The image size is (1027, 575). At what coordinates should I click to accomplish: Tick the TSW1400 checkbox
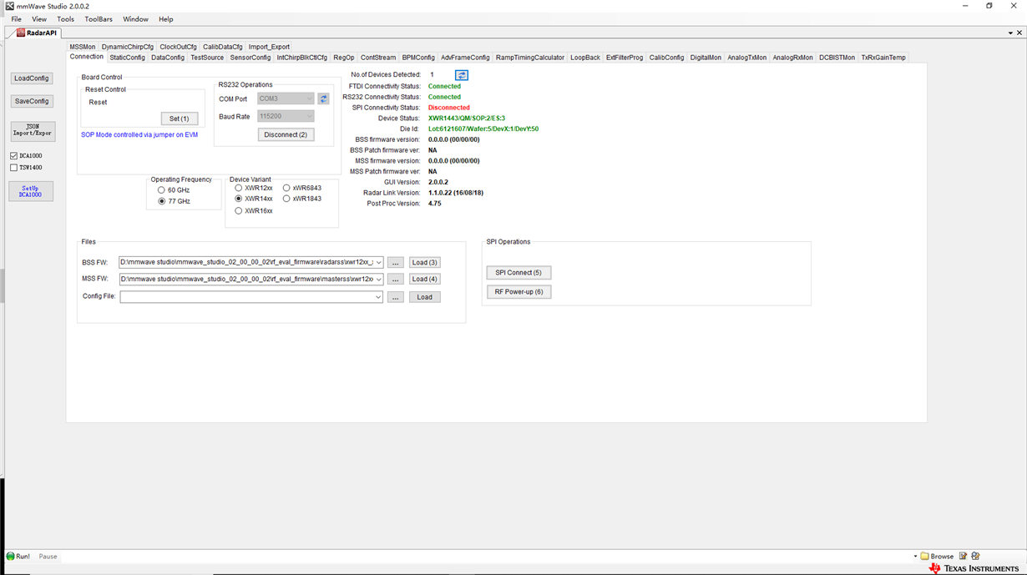click(x=14, y=168)
